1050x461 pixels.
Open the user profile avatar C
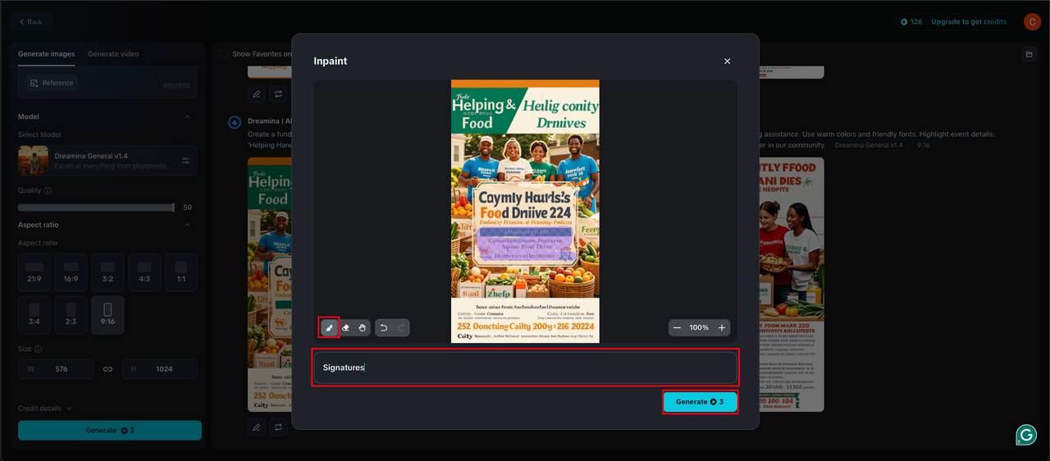point(1032,22)
